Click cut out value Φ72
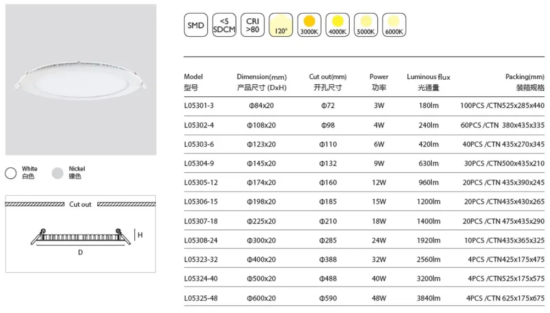 click(x=328, y=106)
